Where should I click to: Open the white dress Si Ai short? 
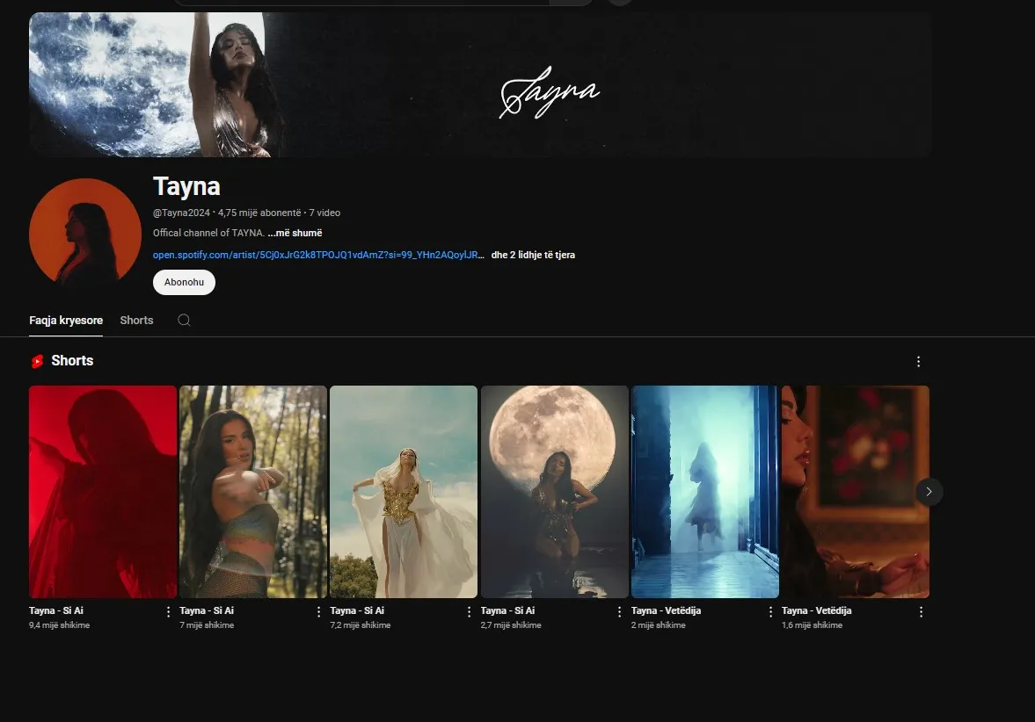(404, 492)
